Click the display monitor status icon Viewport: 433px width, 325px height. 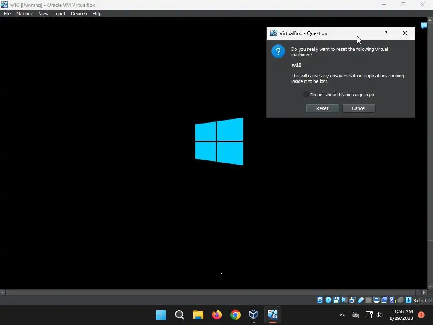point(376,300)
